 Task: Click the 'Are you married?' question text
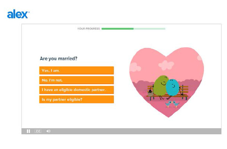[x=59, y=59]
